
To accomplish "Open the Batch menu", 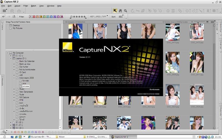I will pyautogui.click(x=33, y=6).
